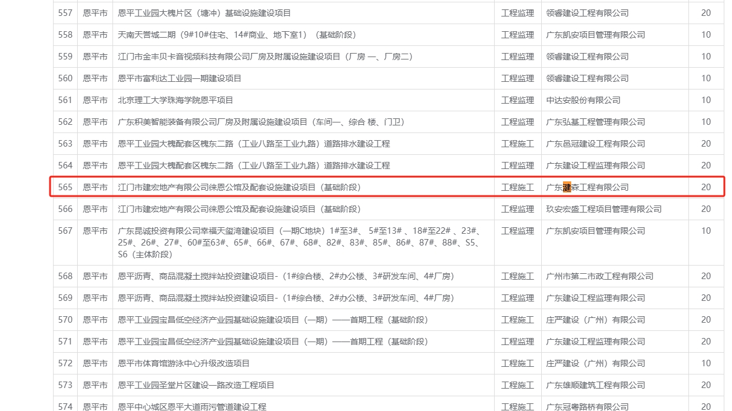Click the 恩平市 cell in row 572
This screenshot has height=411, width=732.
point(95,363)
